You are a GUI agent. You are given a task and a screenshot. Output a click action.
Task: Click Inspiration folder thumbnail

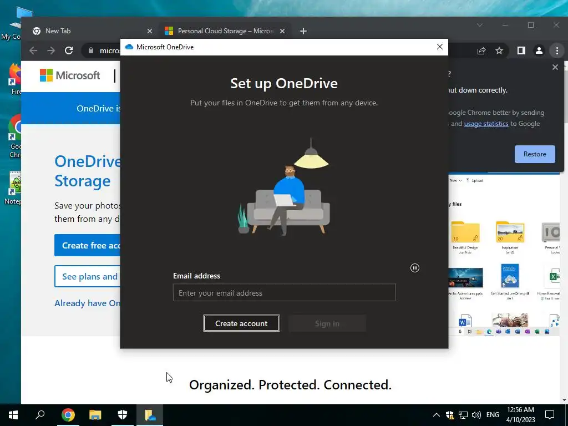point(510,232)
